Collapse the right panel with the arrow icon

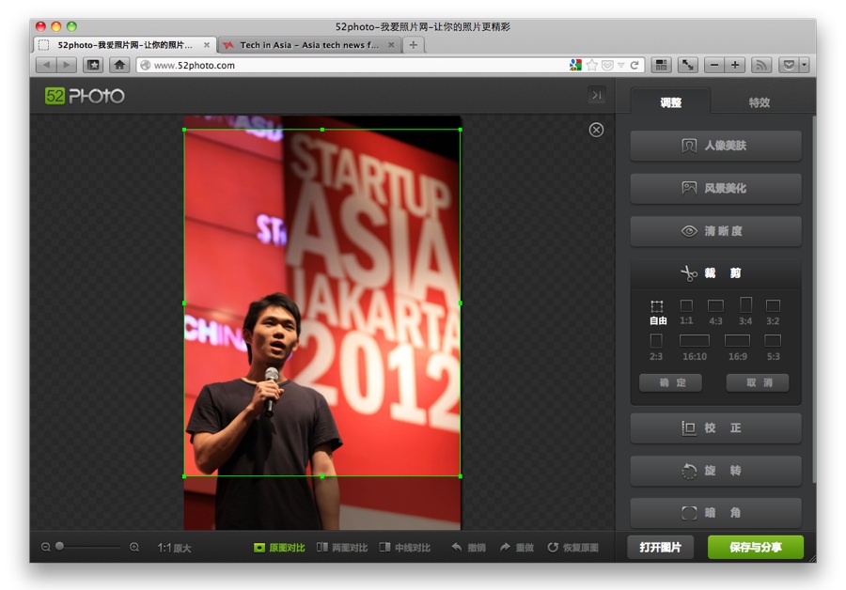click(x=596, y=95)
